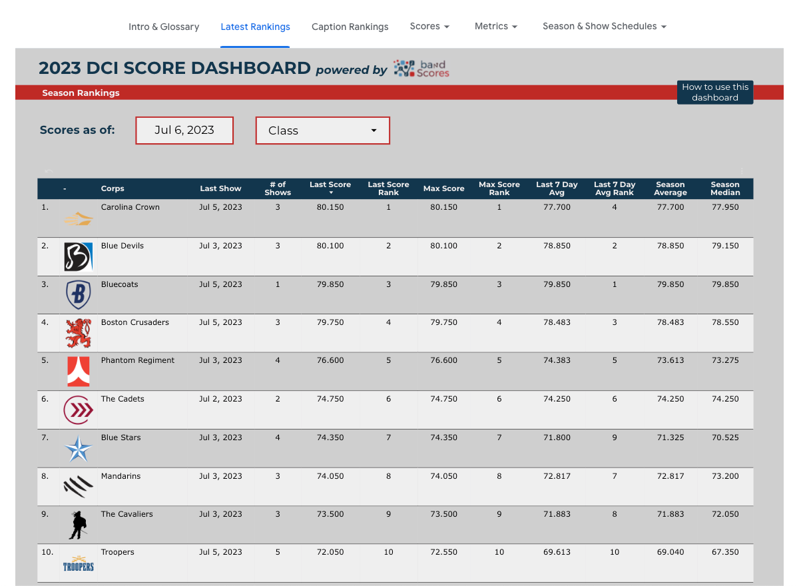The height and width of the screenshot is (586, 799).
Task: Click the Blue Stars name
Action: coord(121,438)
